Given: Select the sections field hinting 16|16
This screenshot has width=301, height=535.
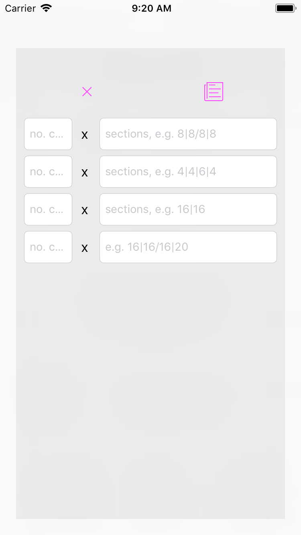Looking at the screenshot, I should [x=188, y=209].
